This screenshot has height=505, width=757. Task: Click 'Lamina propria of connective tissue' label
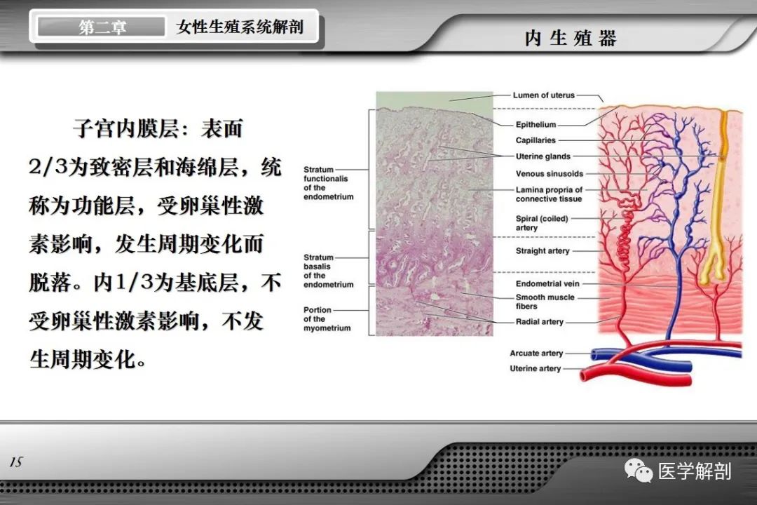click(x=549, y=194)
